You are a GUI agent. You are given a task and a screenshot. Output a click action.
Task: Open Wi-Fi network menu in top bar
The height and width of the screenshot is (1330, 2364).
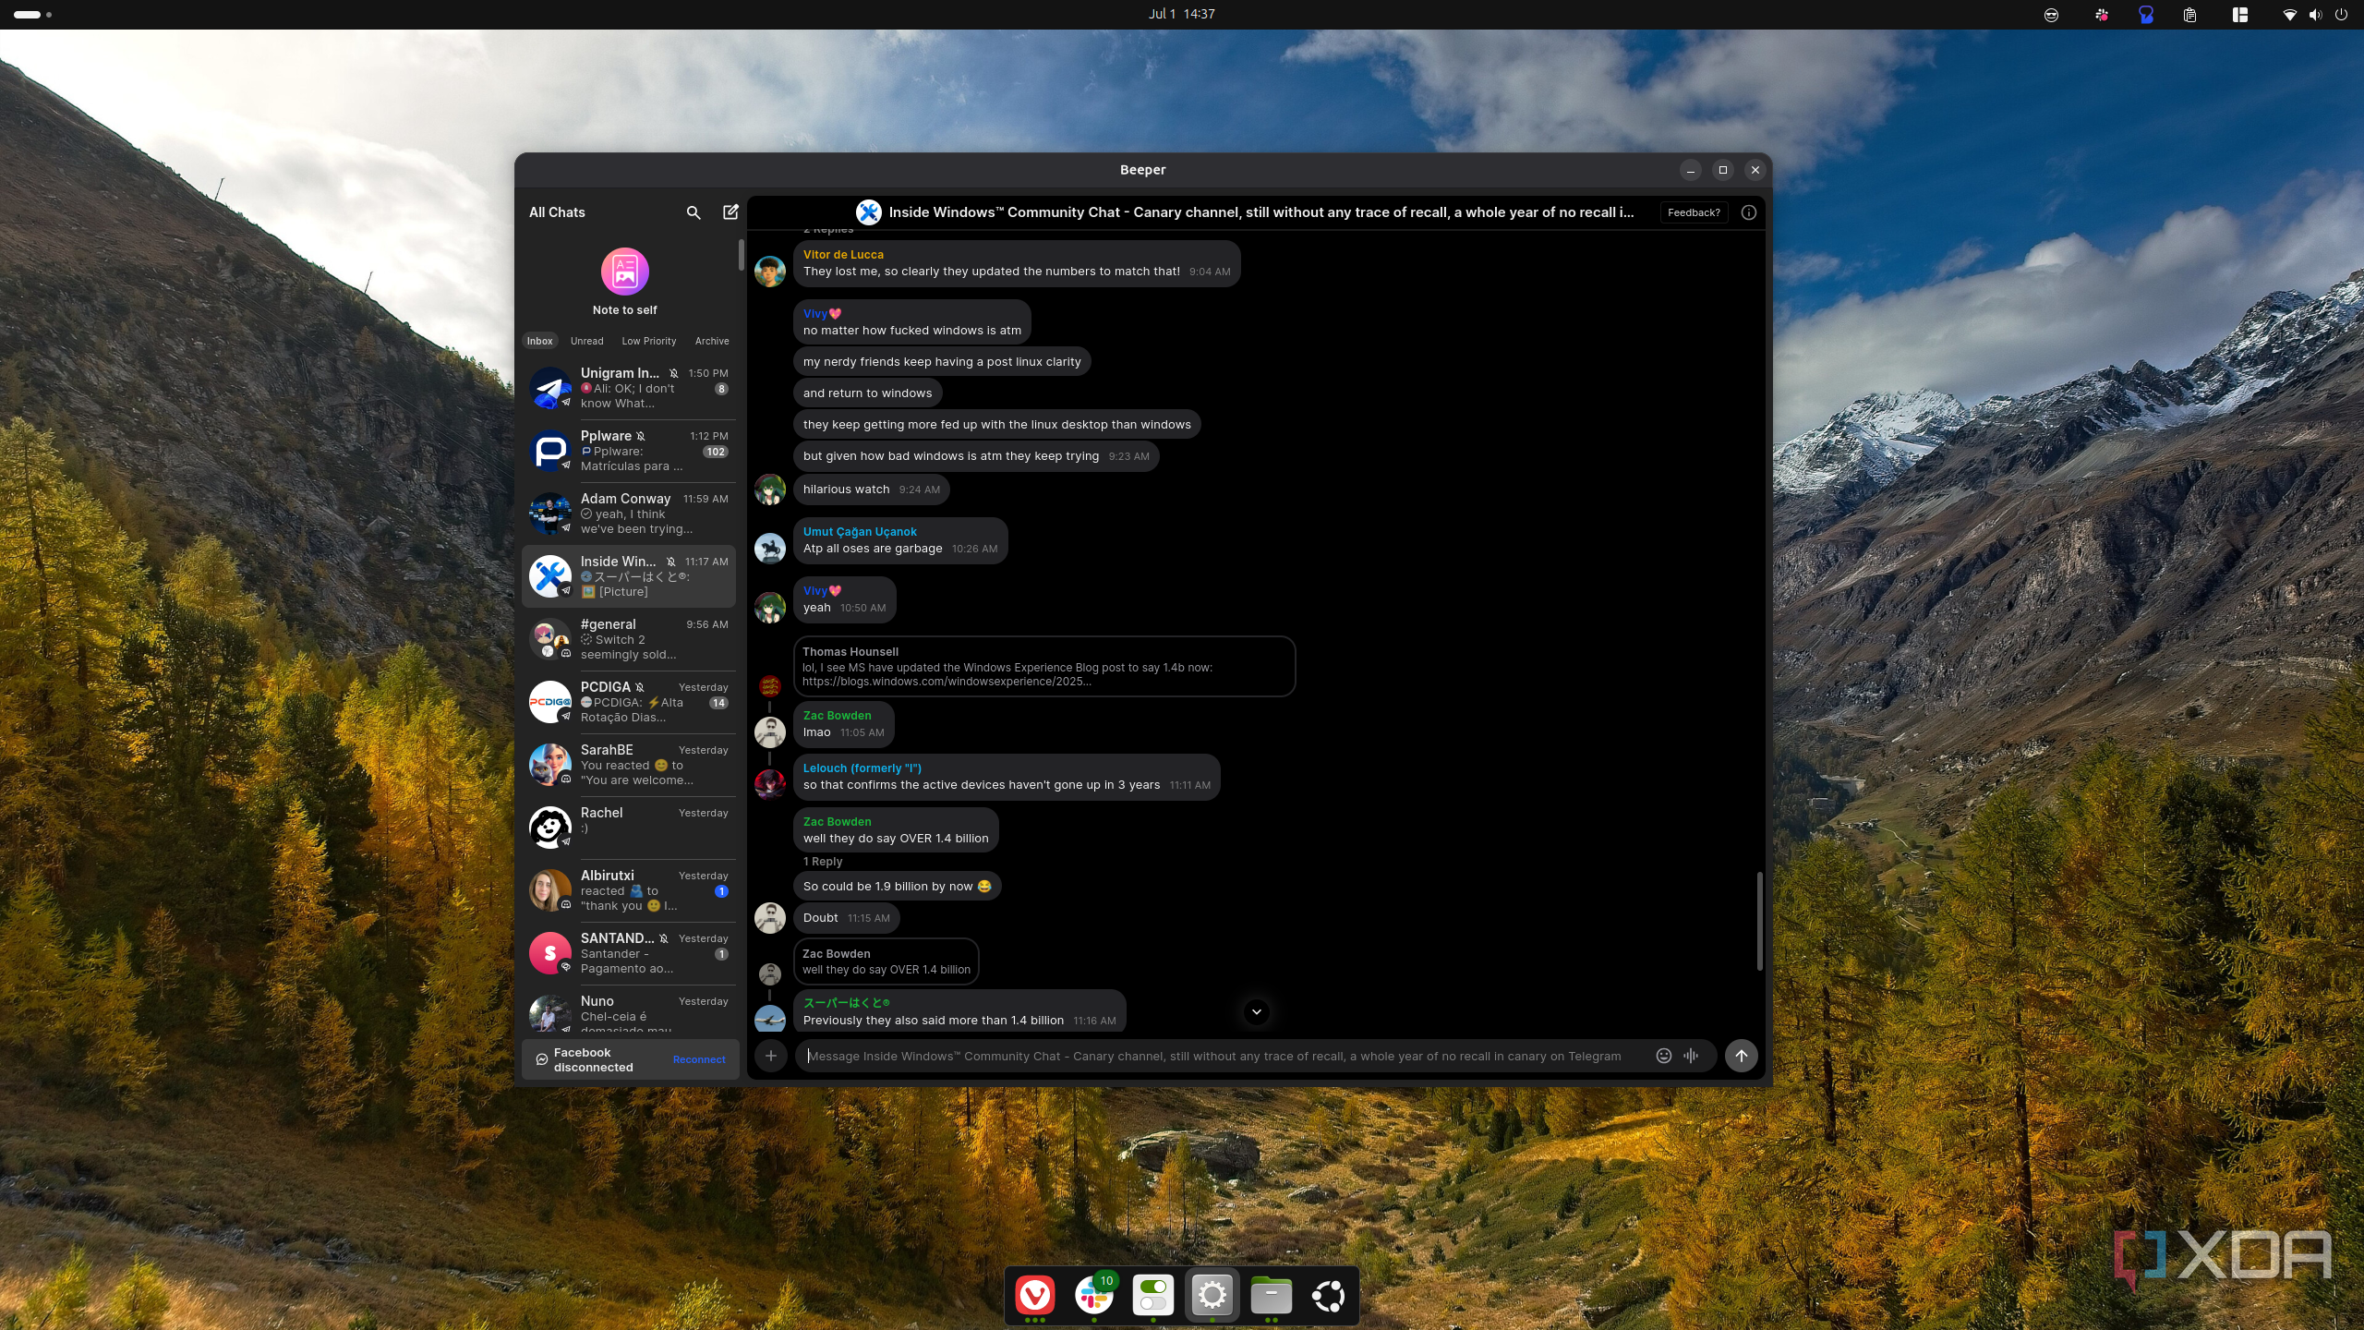click(x=2289, y=15)
